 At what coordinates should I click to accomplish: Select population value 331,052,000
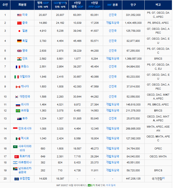[133, 15]
